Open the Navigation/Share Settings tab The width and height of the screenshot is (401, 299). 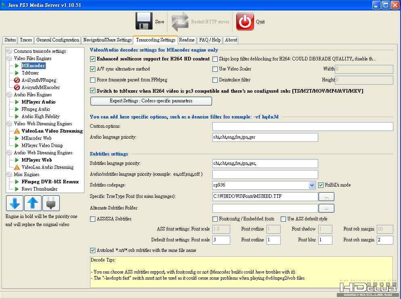[107, 40]
